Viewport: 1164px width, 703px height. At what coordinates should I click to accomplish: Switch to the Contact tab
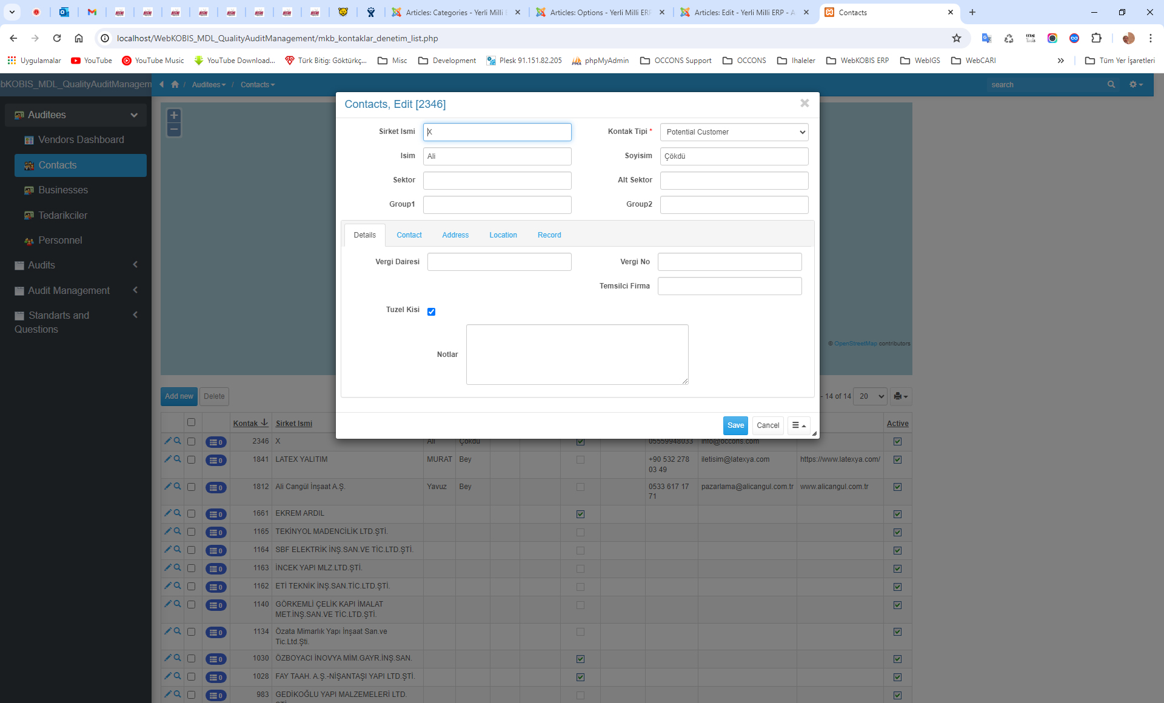[x=409, y=235]
